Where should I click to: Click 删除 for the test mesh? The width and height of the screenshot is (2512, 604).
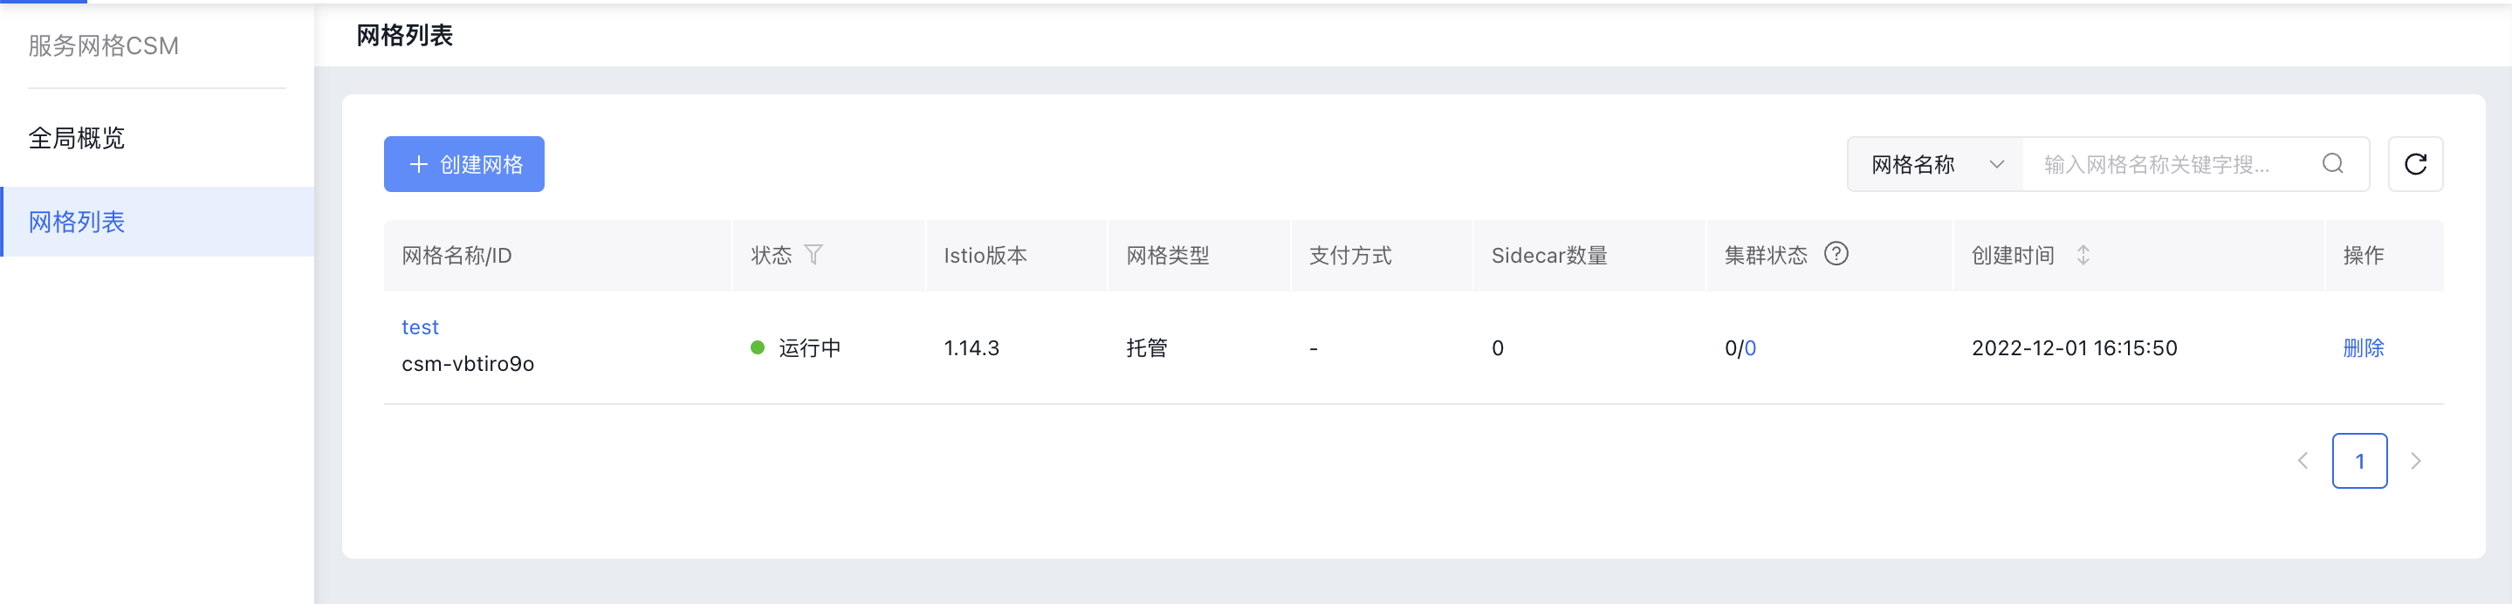pyautogui.click(x=2363, y=347)
